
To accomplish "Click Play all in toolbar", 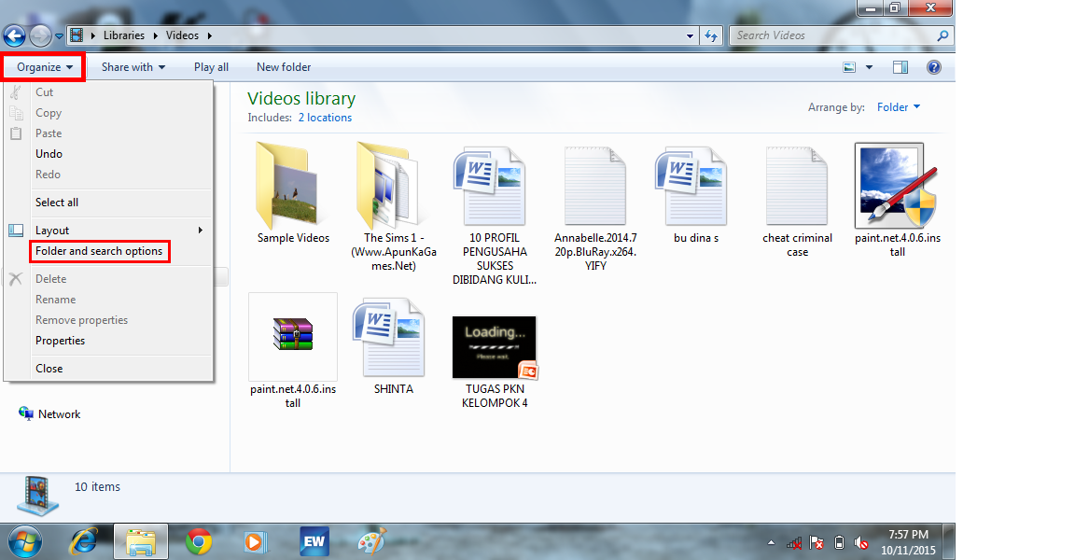I will coord(211,67).
